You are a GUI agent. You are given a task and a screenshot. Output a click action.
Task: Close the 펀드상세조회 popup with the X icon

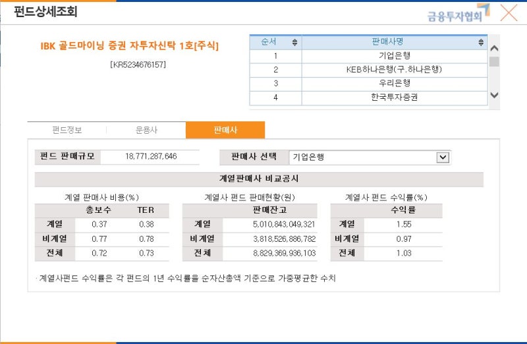509,13
